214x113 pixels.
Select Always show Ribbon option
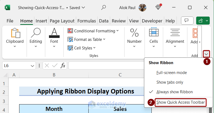pos(174,92)
